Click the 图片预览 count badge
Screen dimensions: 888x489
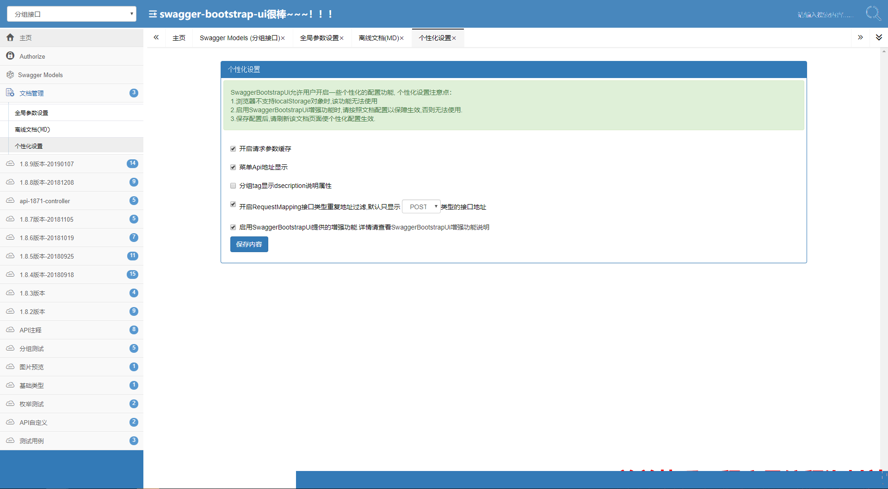tap(134, 366)
